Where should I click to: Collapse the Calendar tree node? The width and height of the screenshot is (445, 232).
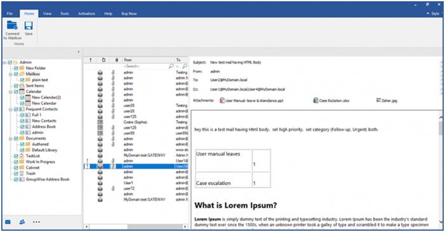click(11, 92)
